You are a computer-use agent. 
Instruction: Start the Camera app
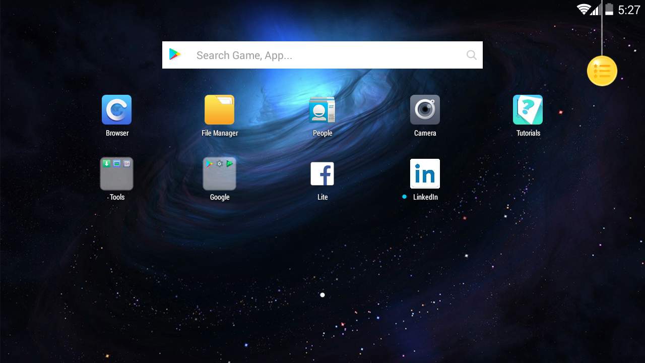(x=425, y=110)
